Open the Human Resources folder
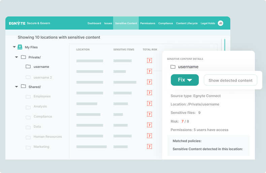Screen dimensions: 266x173 coord(47,137)
